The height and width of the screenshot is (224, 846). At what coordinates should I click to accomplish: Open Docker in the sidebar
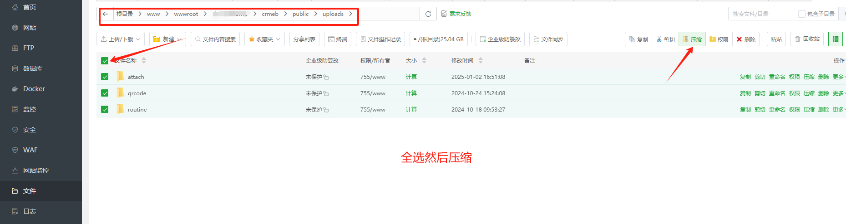point(34,89)
